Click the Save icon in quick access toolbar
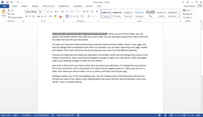203x117 pixels. (7, 2)
